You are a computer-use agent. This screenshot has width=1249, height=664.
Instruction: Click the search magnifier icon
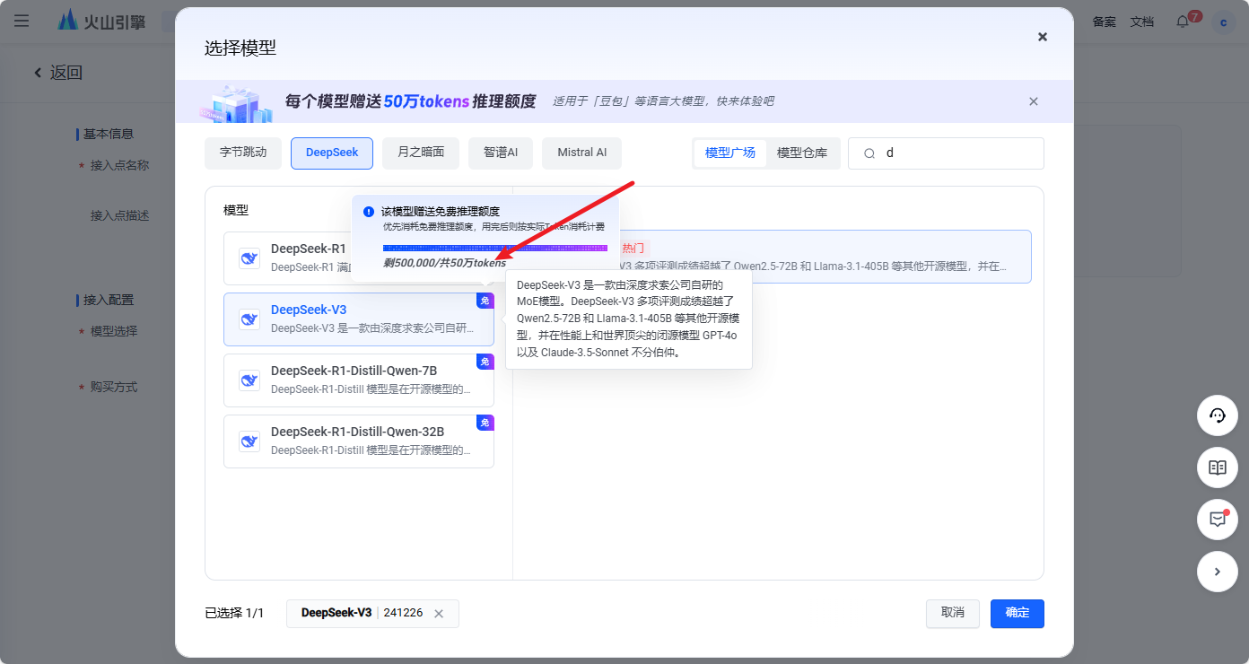tap(869, 153)
